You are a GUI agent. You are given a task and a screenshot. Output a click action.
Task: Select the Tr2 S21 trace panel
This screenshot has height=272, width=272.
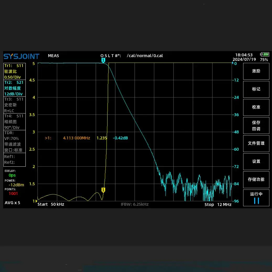pos(14,88)
